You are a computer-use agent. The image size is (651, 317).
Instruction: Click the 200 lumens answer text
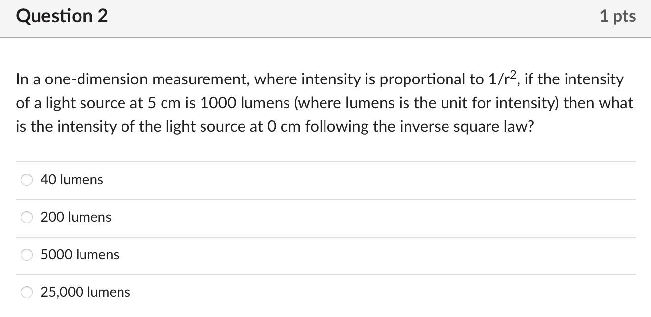(76, 217)
